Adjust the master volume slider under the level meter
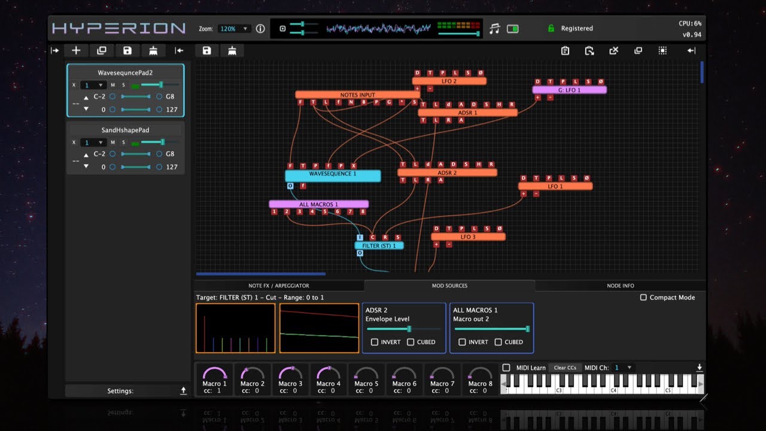This screenshot has height=431, width=766. 458,34
